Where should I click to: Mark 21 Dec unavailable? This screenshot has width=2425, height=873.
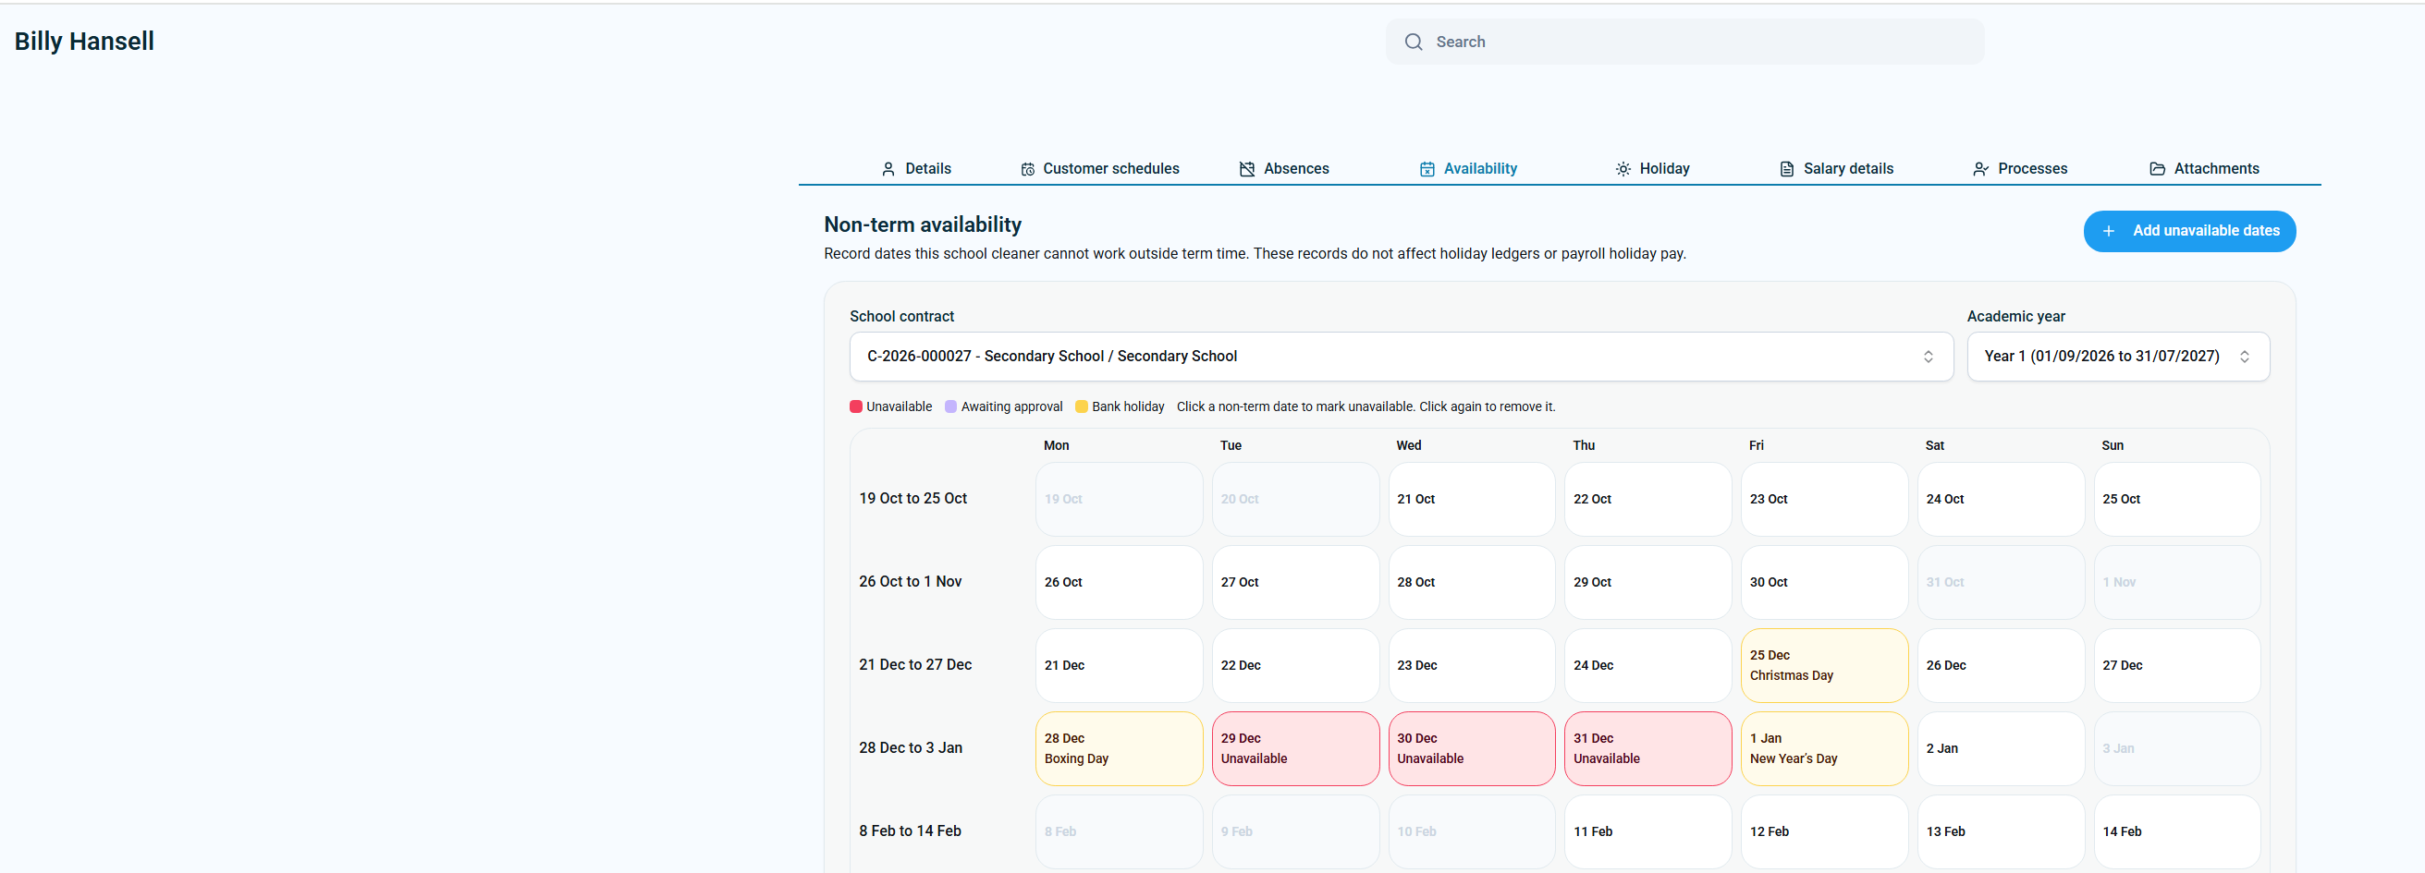click(1119, 665)
